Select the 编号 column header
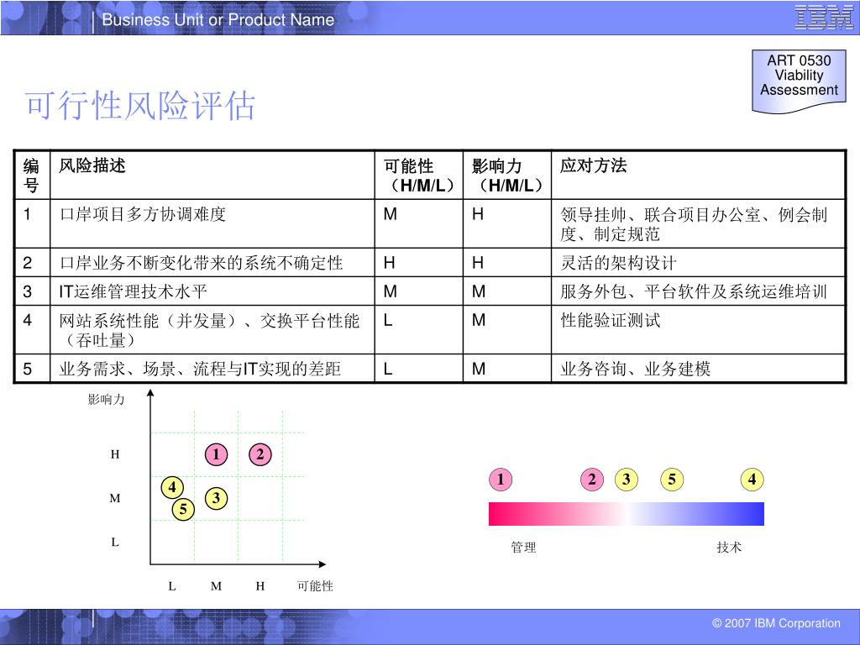Image resolution: width=860 pixels, height=645 pixels. 31,175
